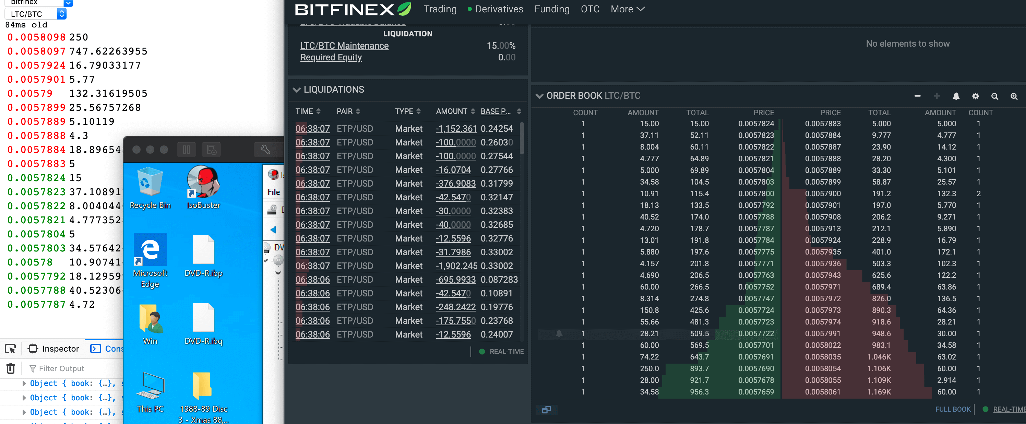Click the alert bell on the 0.0057722 row
Viewport: 1026px width, 424px height.
click(559, 333)
